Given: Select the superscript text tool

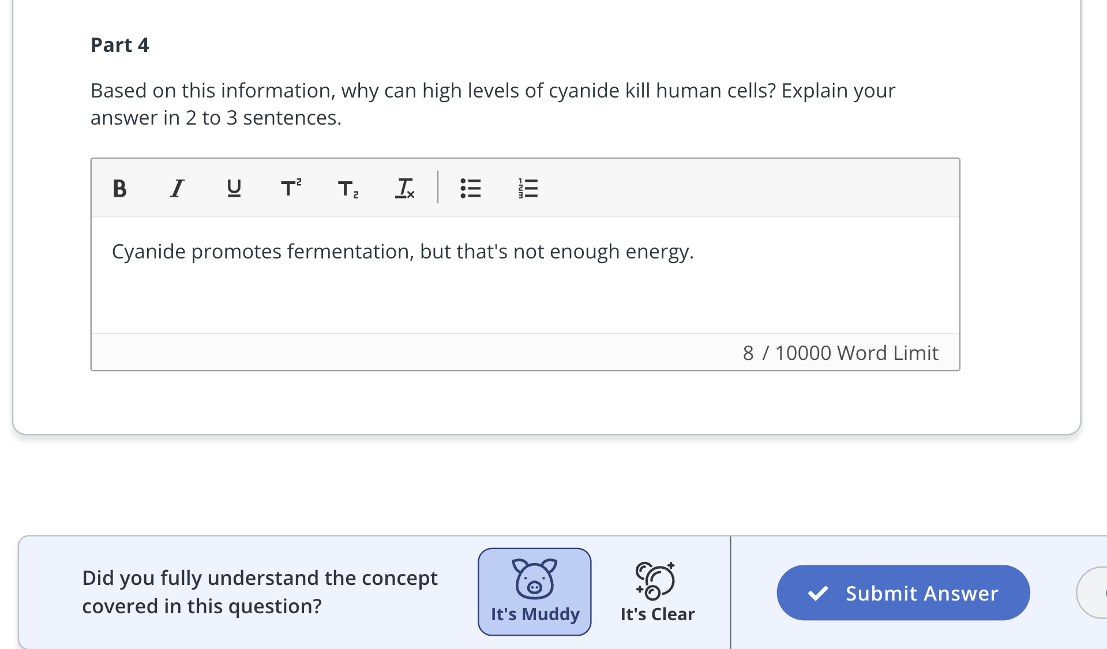Looking at the screenshot, I should point(291,188).
